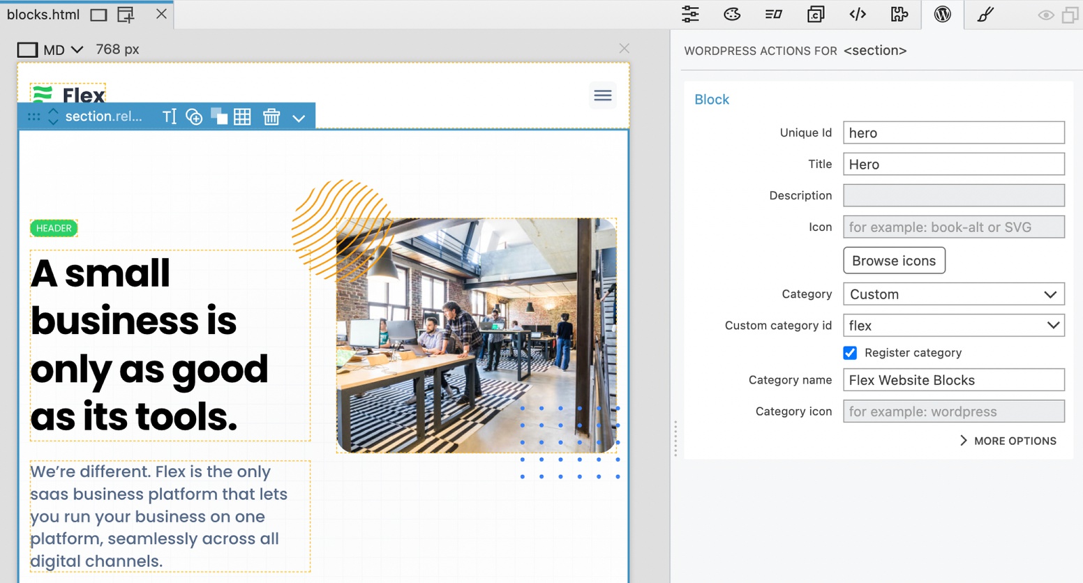
Task: Click the device frame icon beside MD
Action: (27, 50)
